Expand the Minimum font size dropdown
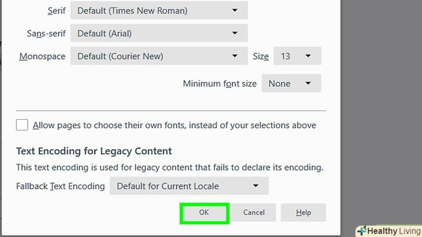The image size is (422, 237). (291, 83)
